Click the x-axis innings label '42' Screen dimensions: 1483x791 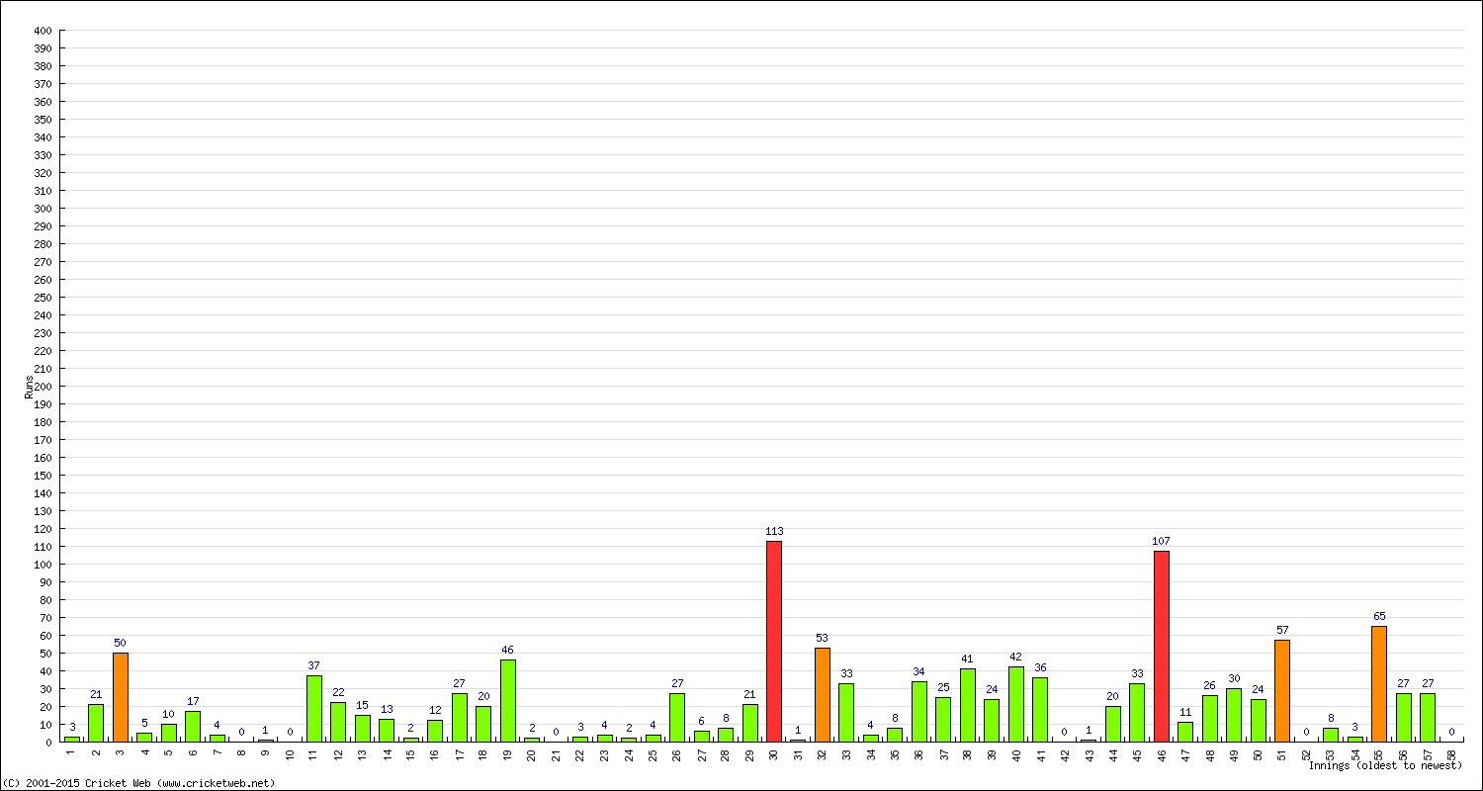pyautogui.click(x=1064, y=754)
